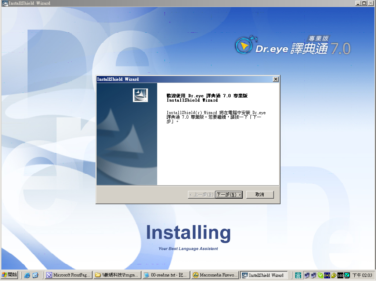The width and height of the screenshot is (376, 282).
Task: Open the Start (開始) menu
Action: [9, 275]
